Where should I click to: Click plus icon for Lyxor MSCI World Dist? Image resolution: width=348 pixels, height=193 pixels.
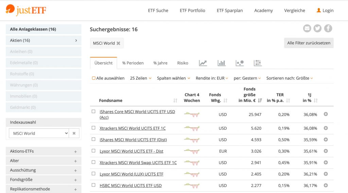click(x=326, y=151)
